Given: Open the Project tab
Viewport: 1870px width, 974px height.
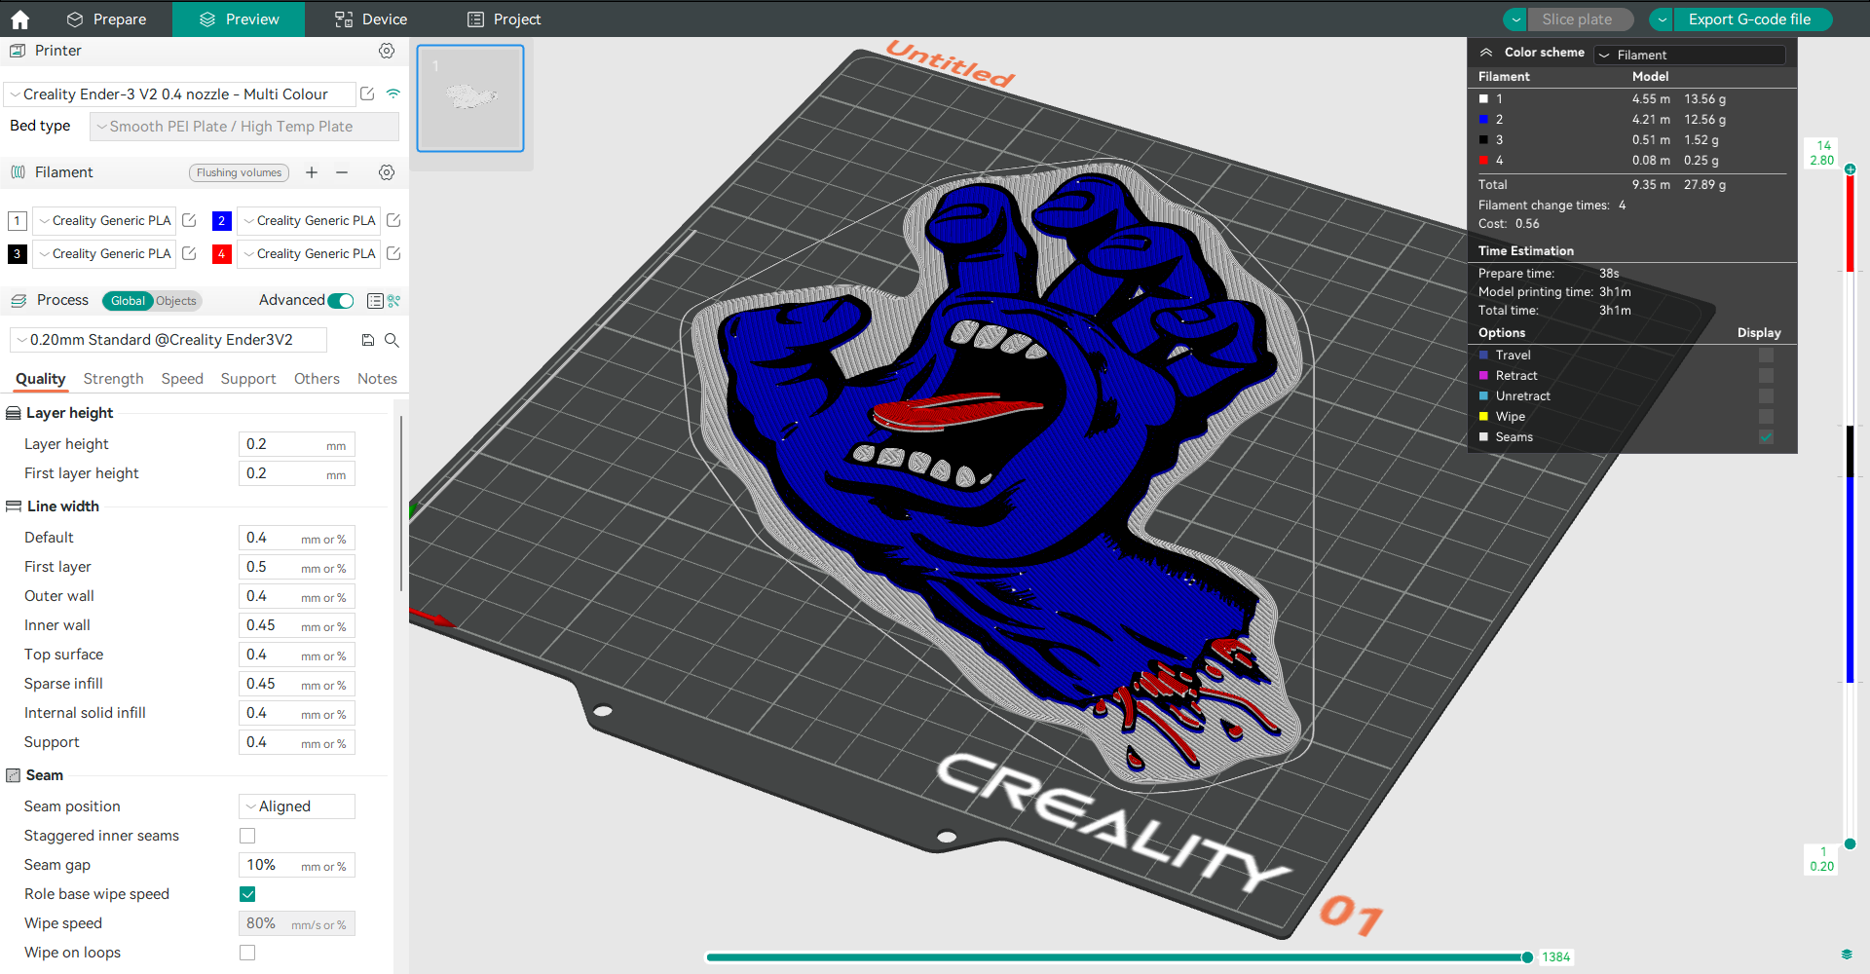Looking at the screenshot, I should click(504, 19).
